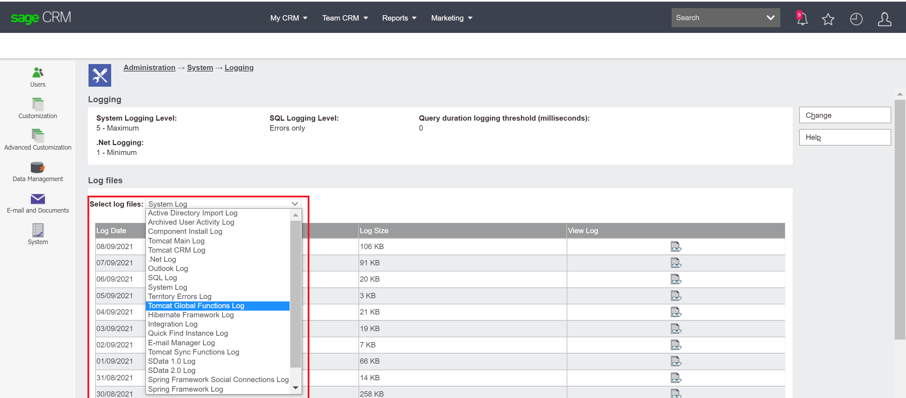This screenshot has width=906, height=398.
Task: Open Advanced Customization in sidebar
Action: (38, 140)
